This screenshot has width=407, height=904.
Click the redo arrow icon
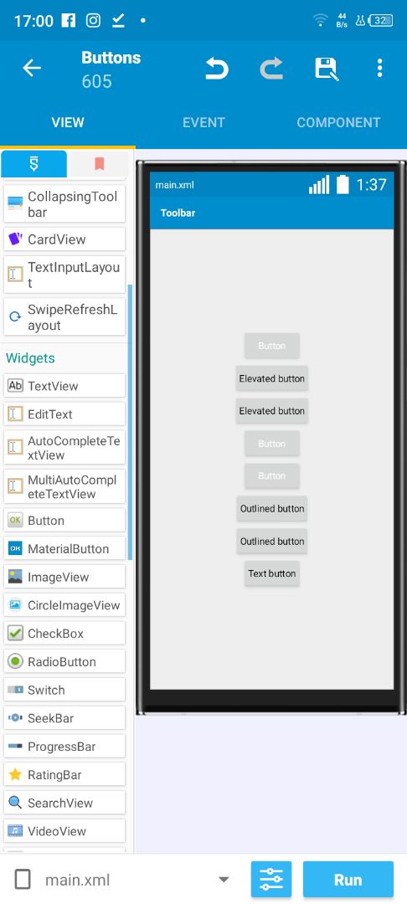click(271, 69)
